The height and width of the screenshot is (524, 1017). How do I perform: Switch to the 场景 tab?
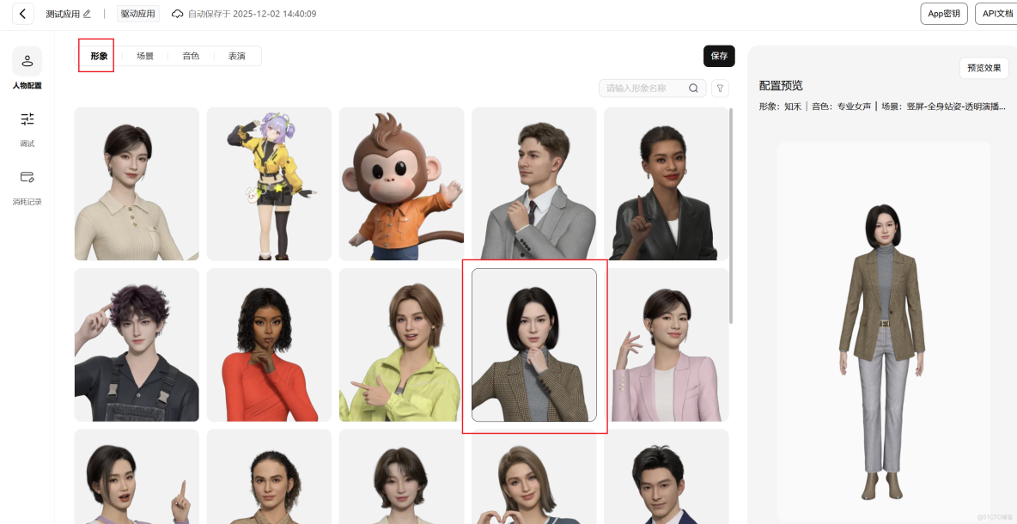[144, 56]
